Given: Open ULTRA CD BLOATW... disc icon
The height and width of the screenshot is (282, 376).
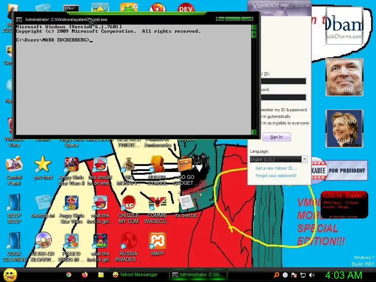Looking at the screenshot, I should tap(43, 247).
